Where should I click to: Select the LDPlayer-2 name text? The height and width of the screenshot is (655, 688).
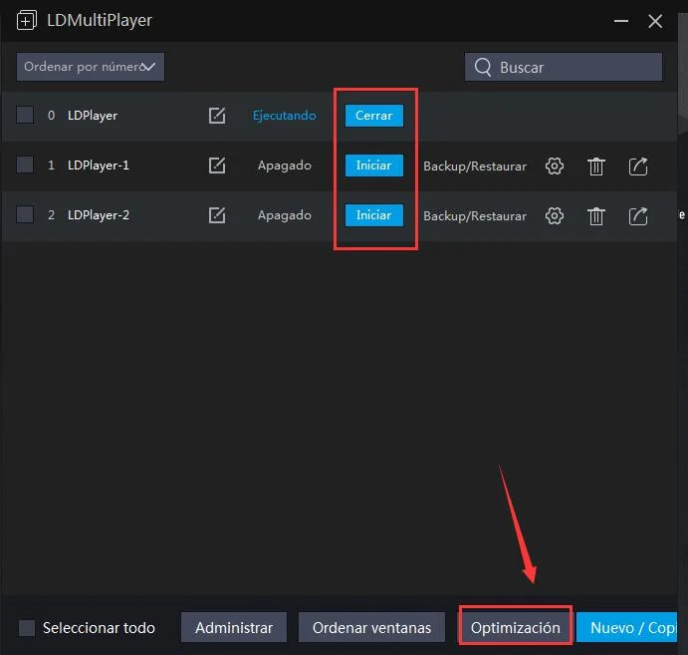[x=99, y=215]
